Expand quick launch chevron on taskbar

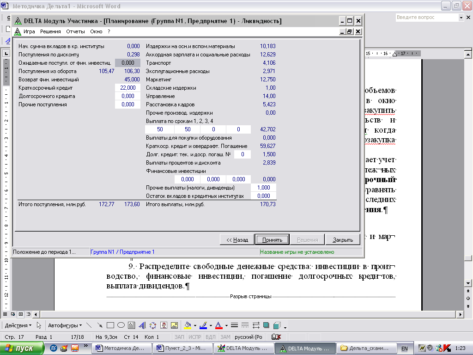85,346
